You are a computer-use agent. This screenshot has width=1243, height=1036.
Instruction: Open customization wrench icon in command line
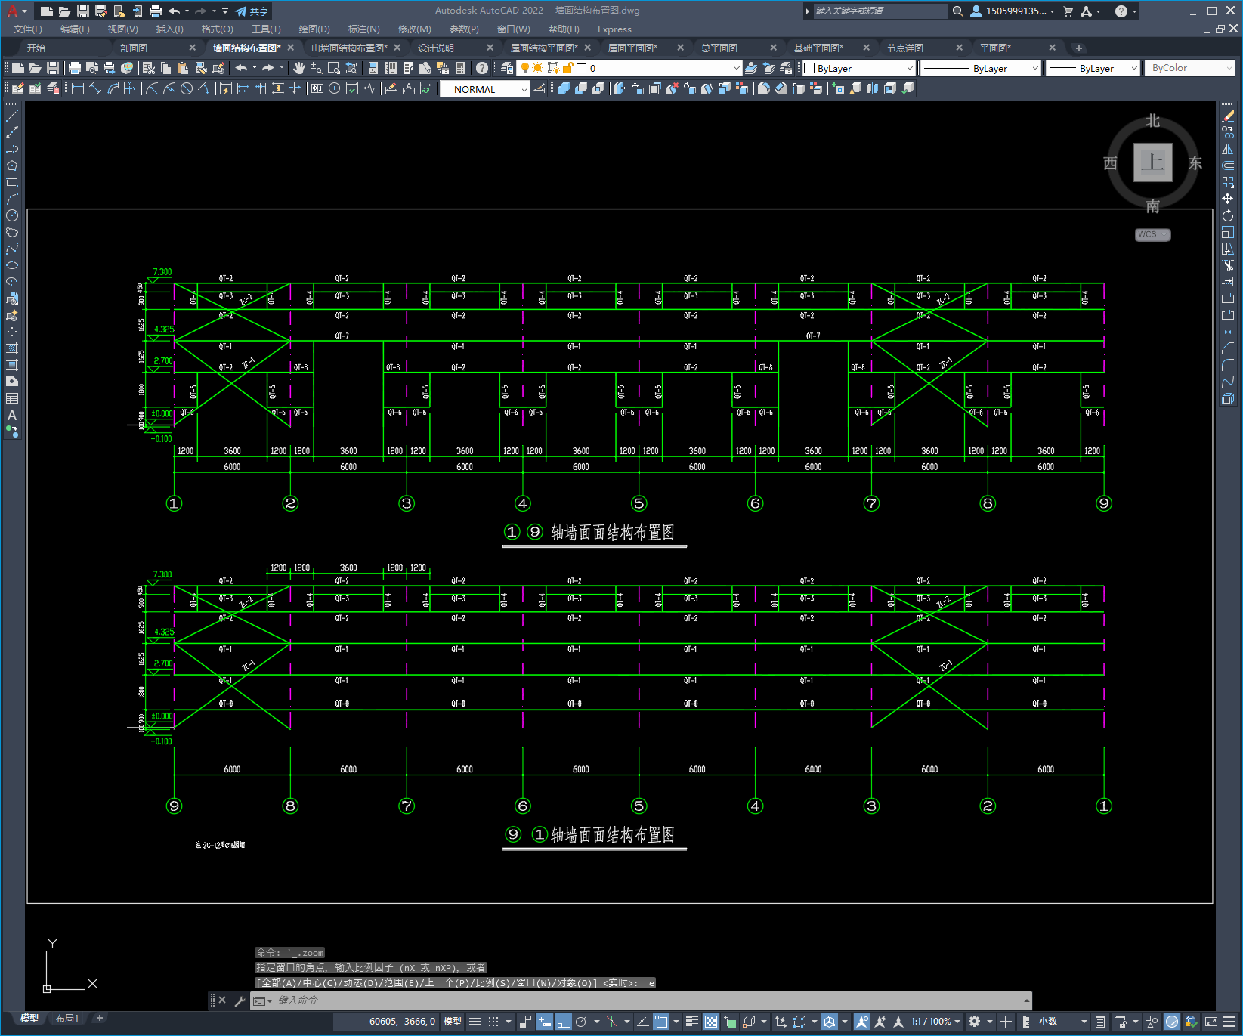[240, 1000]
